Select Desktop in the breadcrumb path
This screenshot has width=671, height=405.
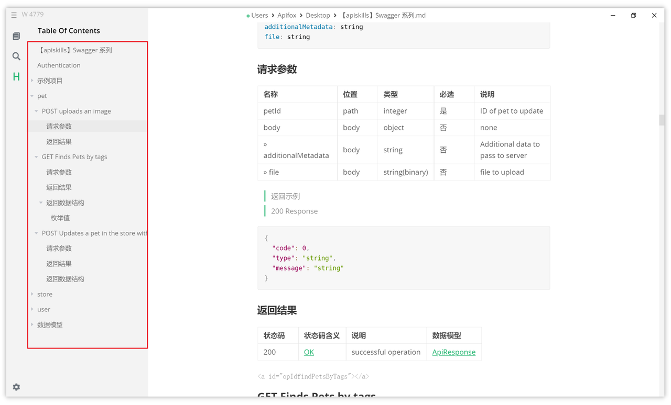point(318,15)
